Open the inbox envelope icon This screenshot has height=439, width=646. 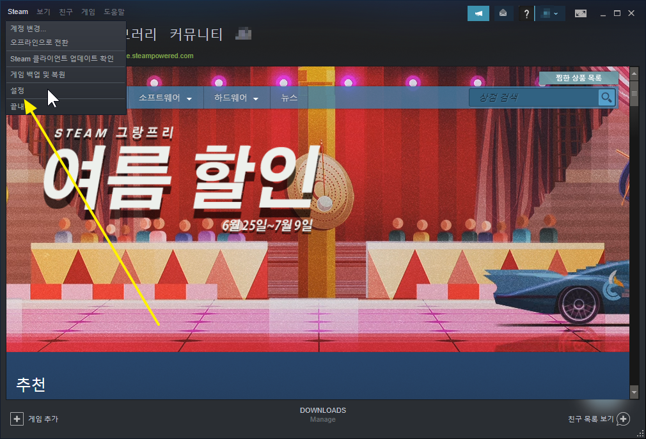coord(503,13)
